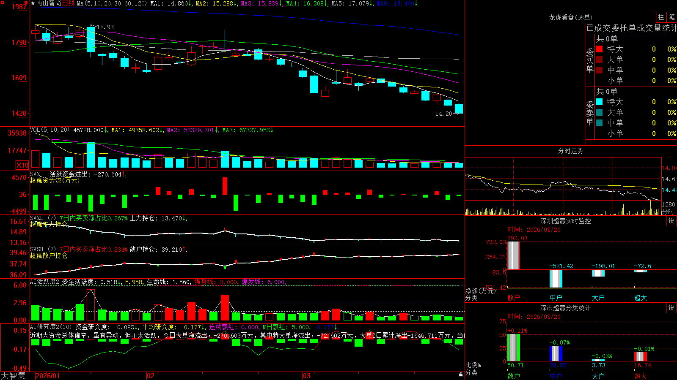Click the 南山智尚 stock name

click(x=49, y=3)
